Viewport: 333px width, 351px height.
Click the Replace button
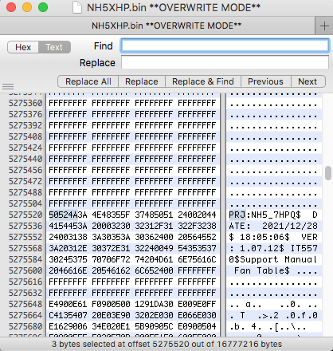tap(142, 81)
